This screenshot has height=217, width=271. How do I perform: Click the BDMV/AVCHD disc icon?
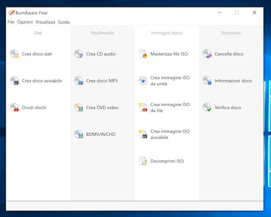pos(79,134)
